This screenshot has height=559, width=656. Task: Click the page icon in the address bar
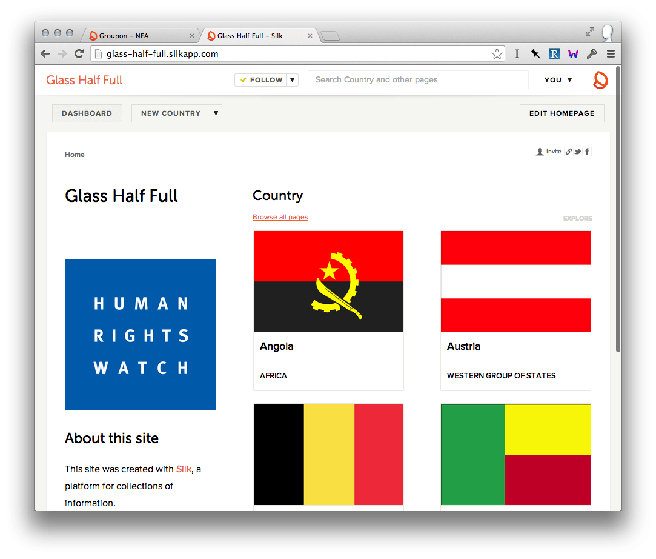[98, 53]
